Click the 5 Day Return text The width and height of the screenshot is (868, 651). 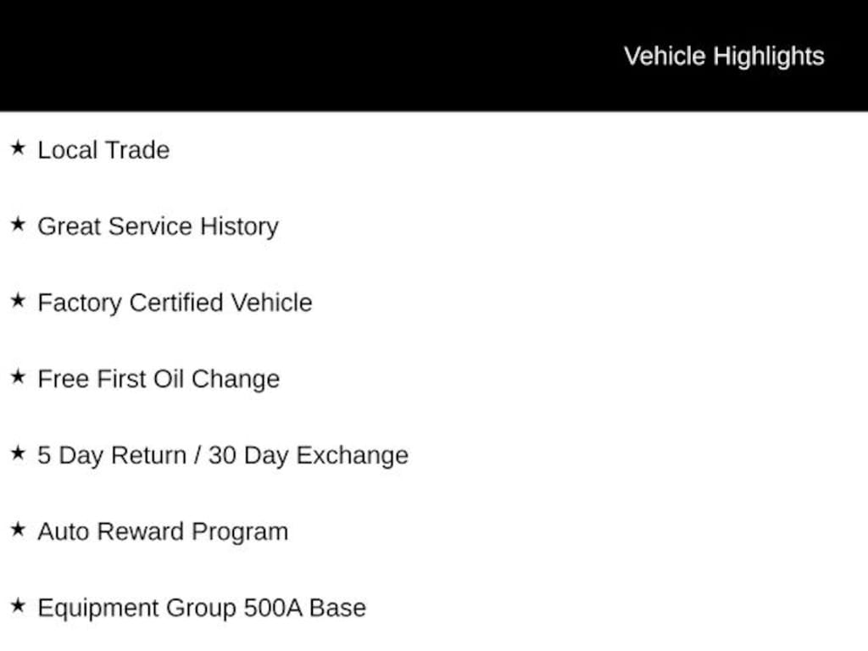click(112, 455)
